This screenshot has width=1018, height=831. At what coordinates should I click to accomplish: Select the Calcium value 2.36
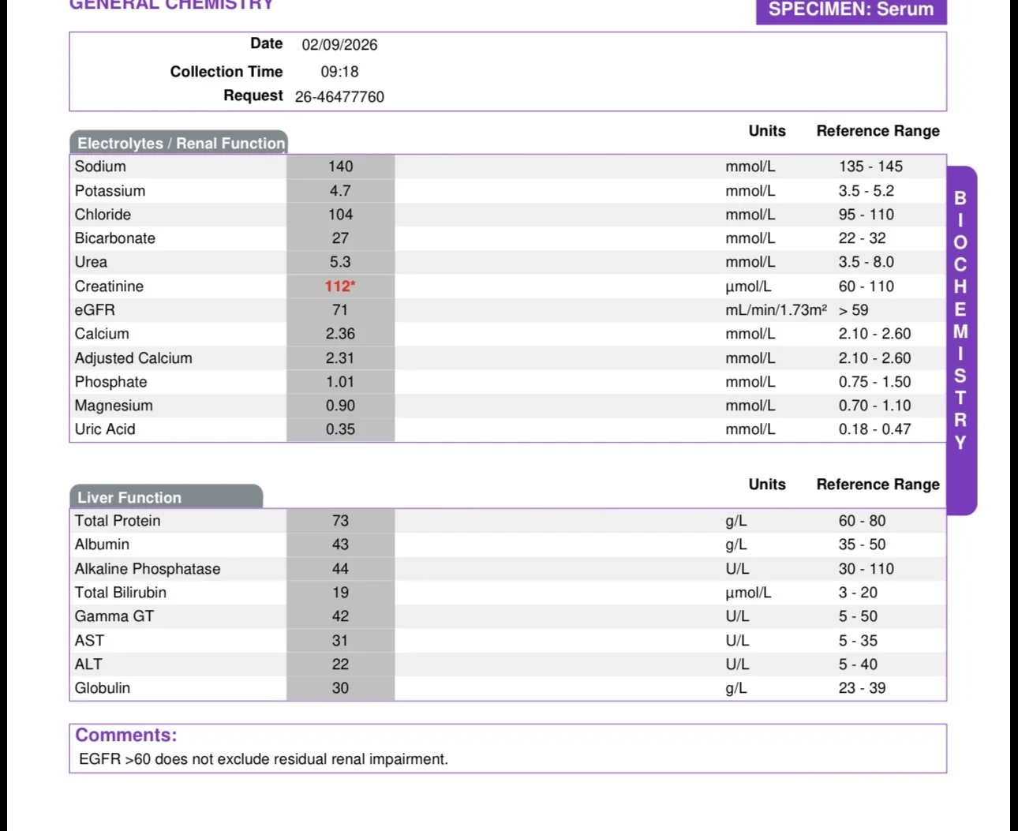coord(340,334)
